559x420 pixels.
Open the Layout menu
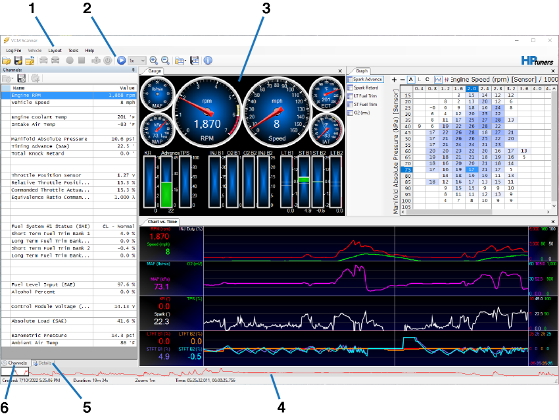pos(55,51)
